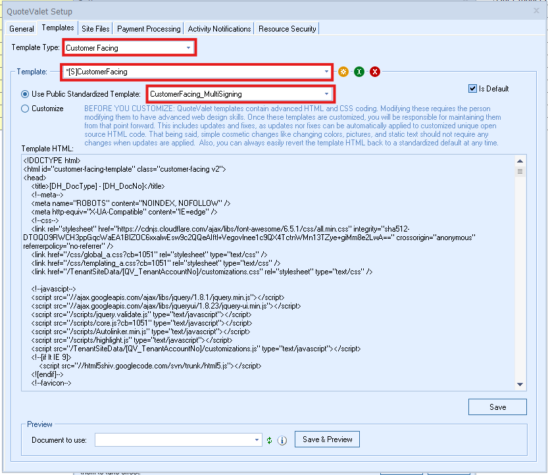Viewport: 548px width, 475px height.
Task: Click the customer-facing-template html tag line
Action: pyautogui.click(x=125, y=169)
